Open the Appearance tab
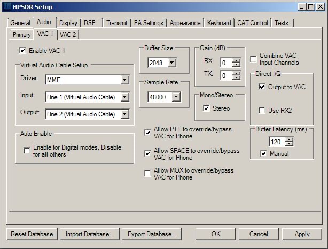This screenshot has width=328, height=249. pyautogui.click(x=185, y=23)
